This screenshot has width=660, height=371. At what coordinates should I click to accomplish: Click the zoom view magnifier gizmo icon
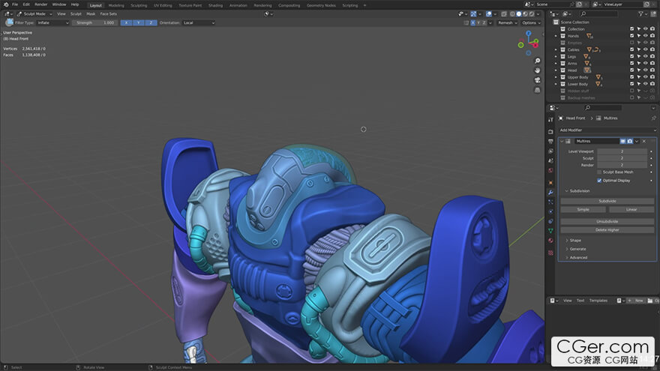click(538, 60)
